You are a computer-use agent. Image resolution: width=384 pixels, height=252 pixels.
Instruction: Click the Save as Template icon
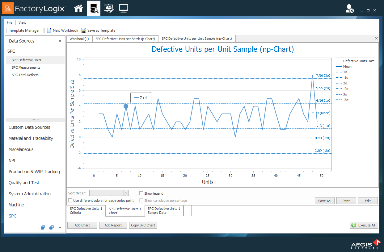coord(84,30)
